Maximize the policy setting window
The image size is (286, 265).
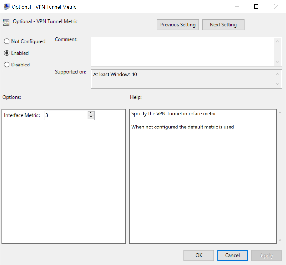[256, 7]
